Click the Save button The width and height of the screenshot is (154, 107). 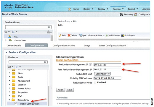pos(70,90)
